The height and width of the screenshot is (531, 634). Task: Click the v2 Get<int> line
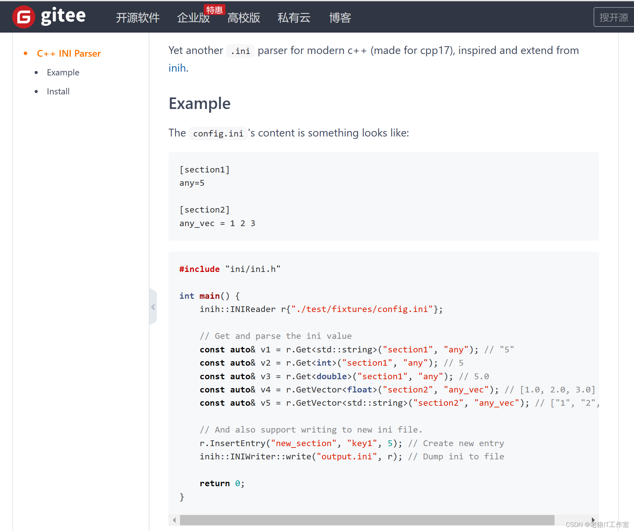tap(331, 363)
